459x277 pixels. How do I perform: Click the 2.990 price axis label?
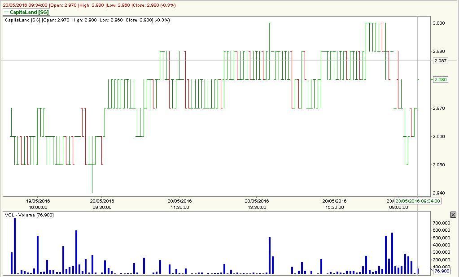click(439, 52)
